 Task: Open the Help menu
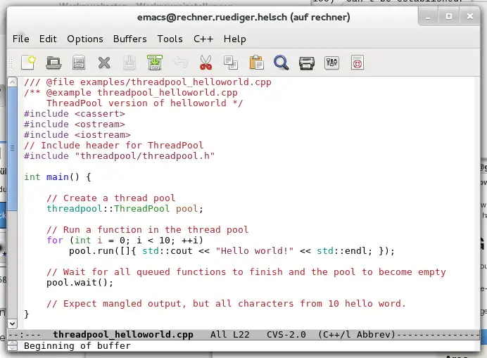235,39
